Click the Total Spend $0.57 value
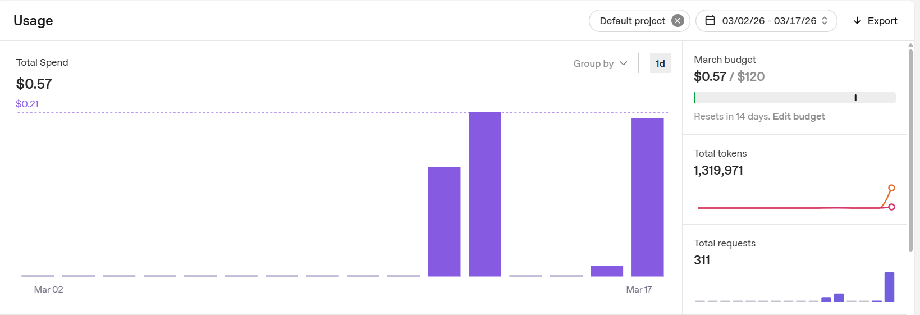 click(x=34, y=84)
